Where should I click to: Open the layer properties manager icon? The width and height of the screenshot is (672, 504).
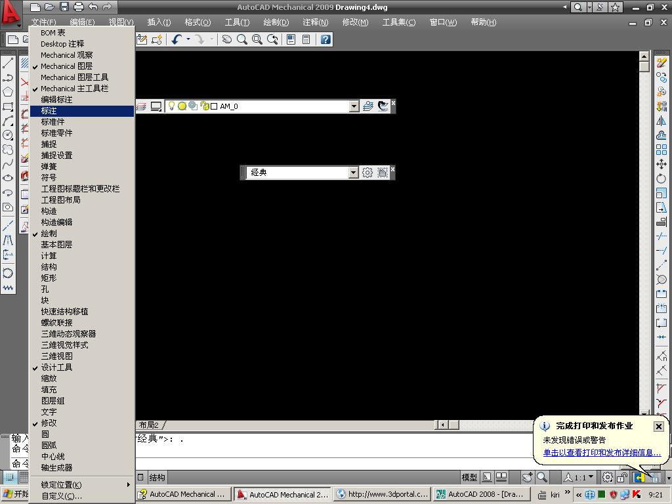(x=142, y=106)
